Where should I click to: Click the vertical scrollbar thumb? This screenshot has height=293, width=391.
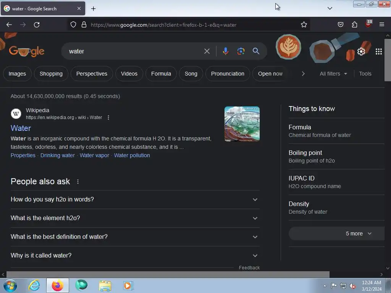[388, 60]
